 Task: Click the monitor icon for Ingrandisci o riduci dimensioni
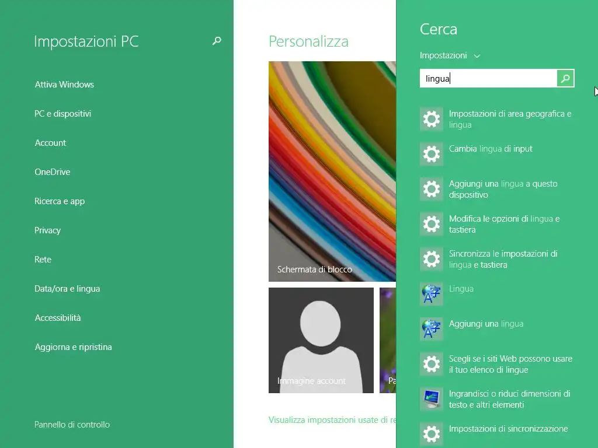pos(432,400)
